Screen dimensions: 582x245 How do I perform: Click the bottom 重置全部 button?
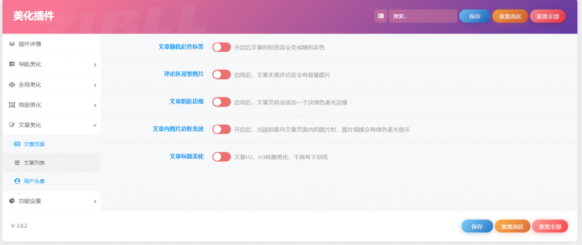(550, 226)
